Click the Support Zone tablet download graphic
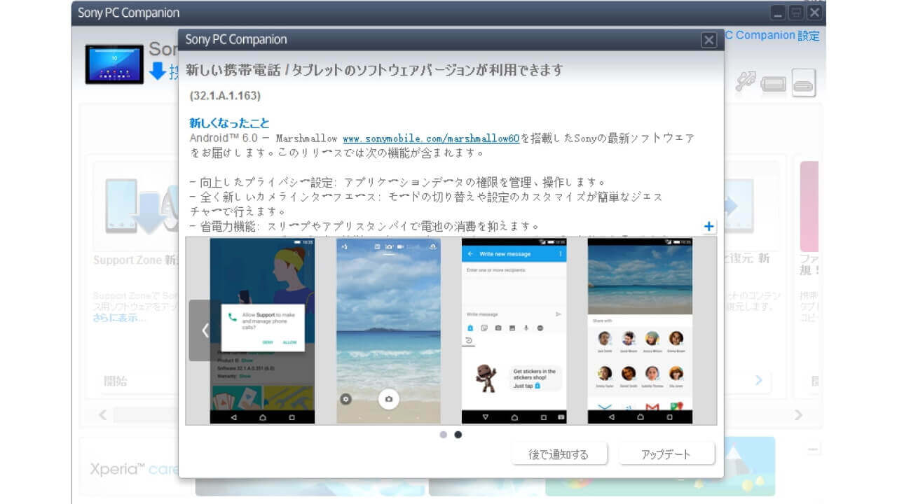 [x=144, y=203]
